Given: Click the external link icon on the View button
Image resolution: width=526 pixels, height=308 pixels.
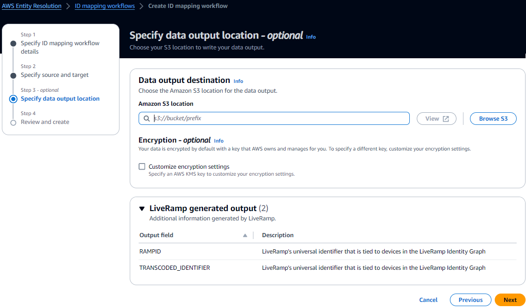Looking at the screenshot, I should [444, 118].
